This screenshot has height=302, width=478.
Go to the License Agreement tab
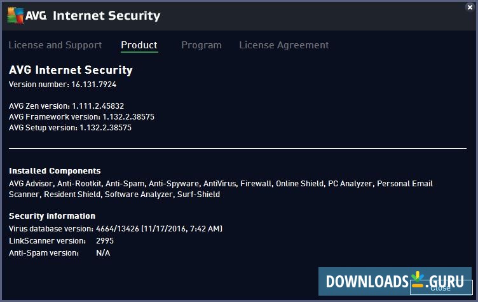284,45
